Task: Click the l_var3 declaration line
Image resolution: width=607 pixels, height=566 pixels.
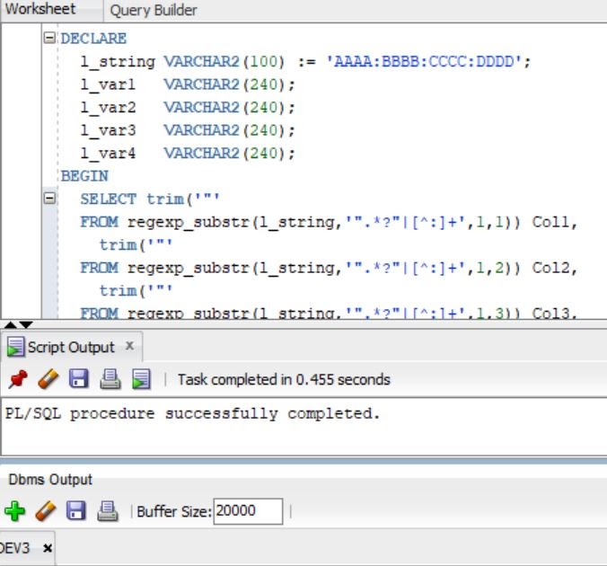Action: click(x=188, y=130)
